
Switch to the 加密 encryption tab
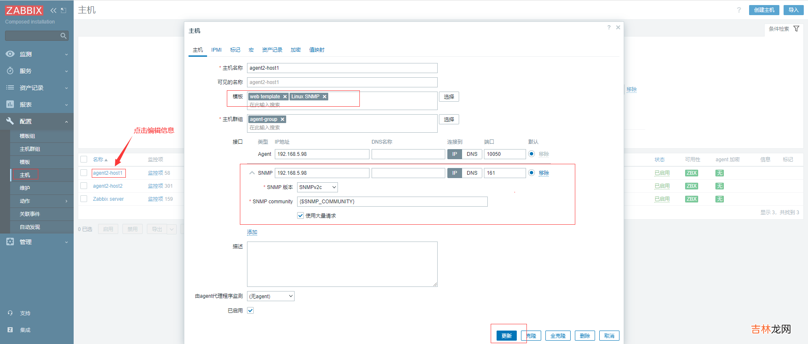click(x=295, y=50)
